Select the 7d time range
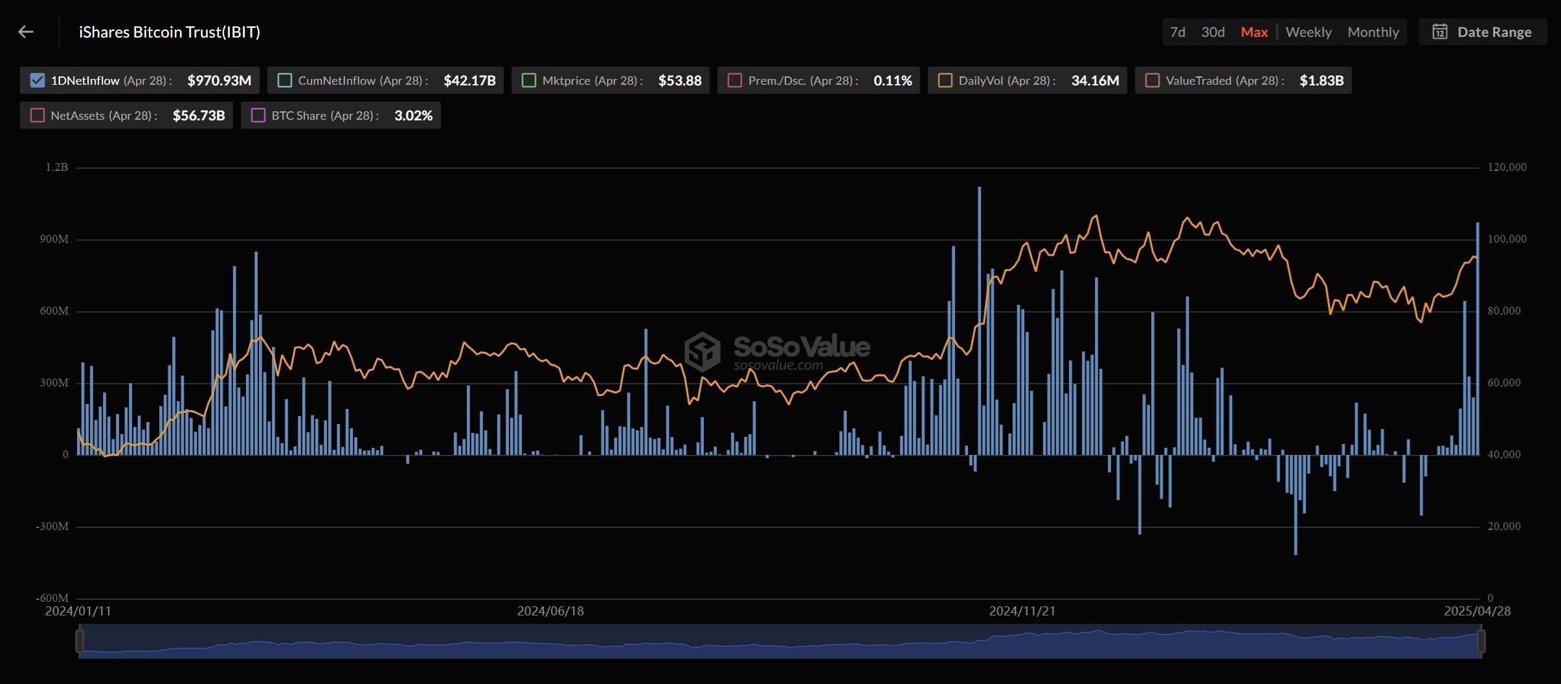Image resolution: width=1561 pixels, height=684 pixels. pos(1178,32)
